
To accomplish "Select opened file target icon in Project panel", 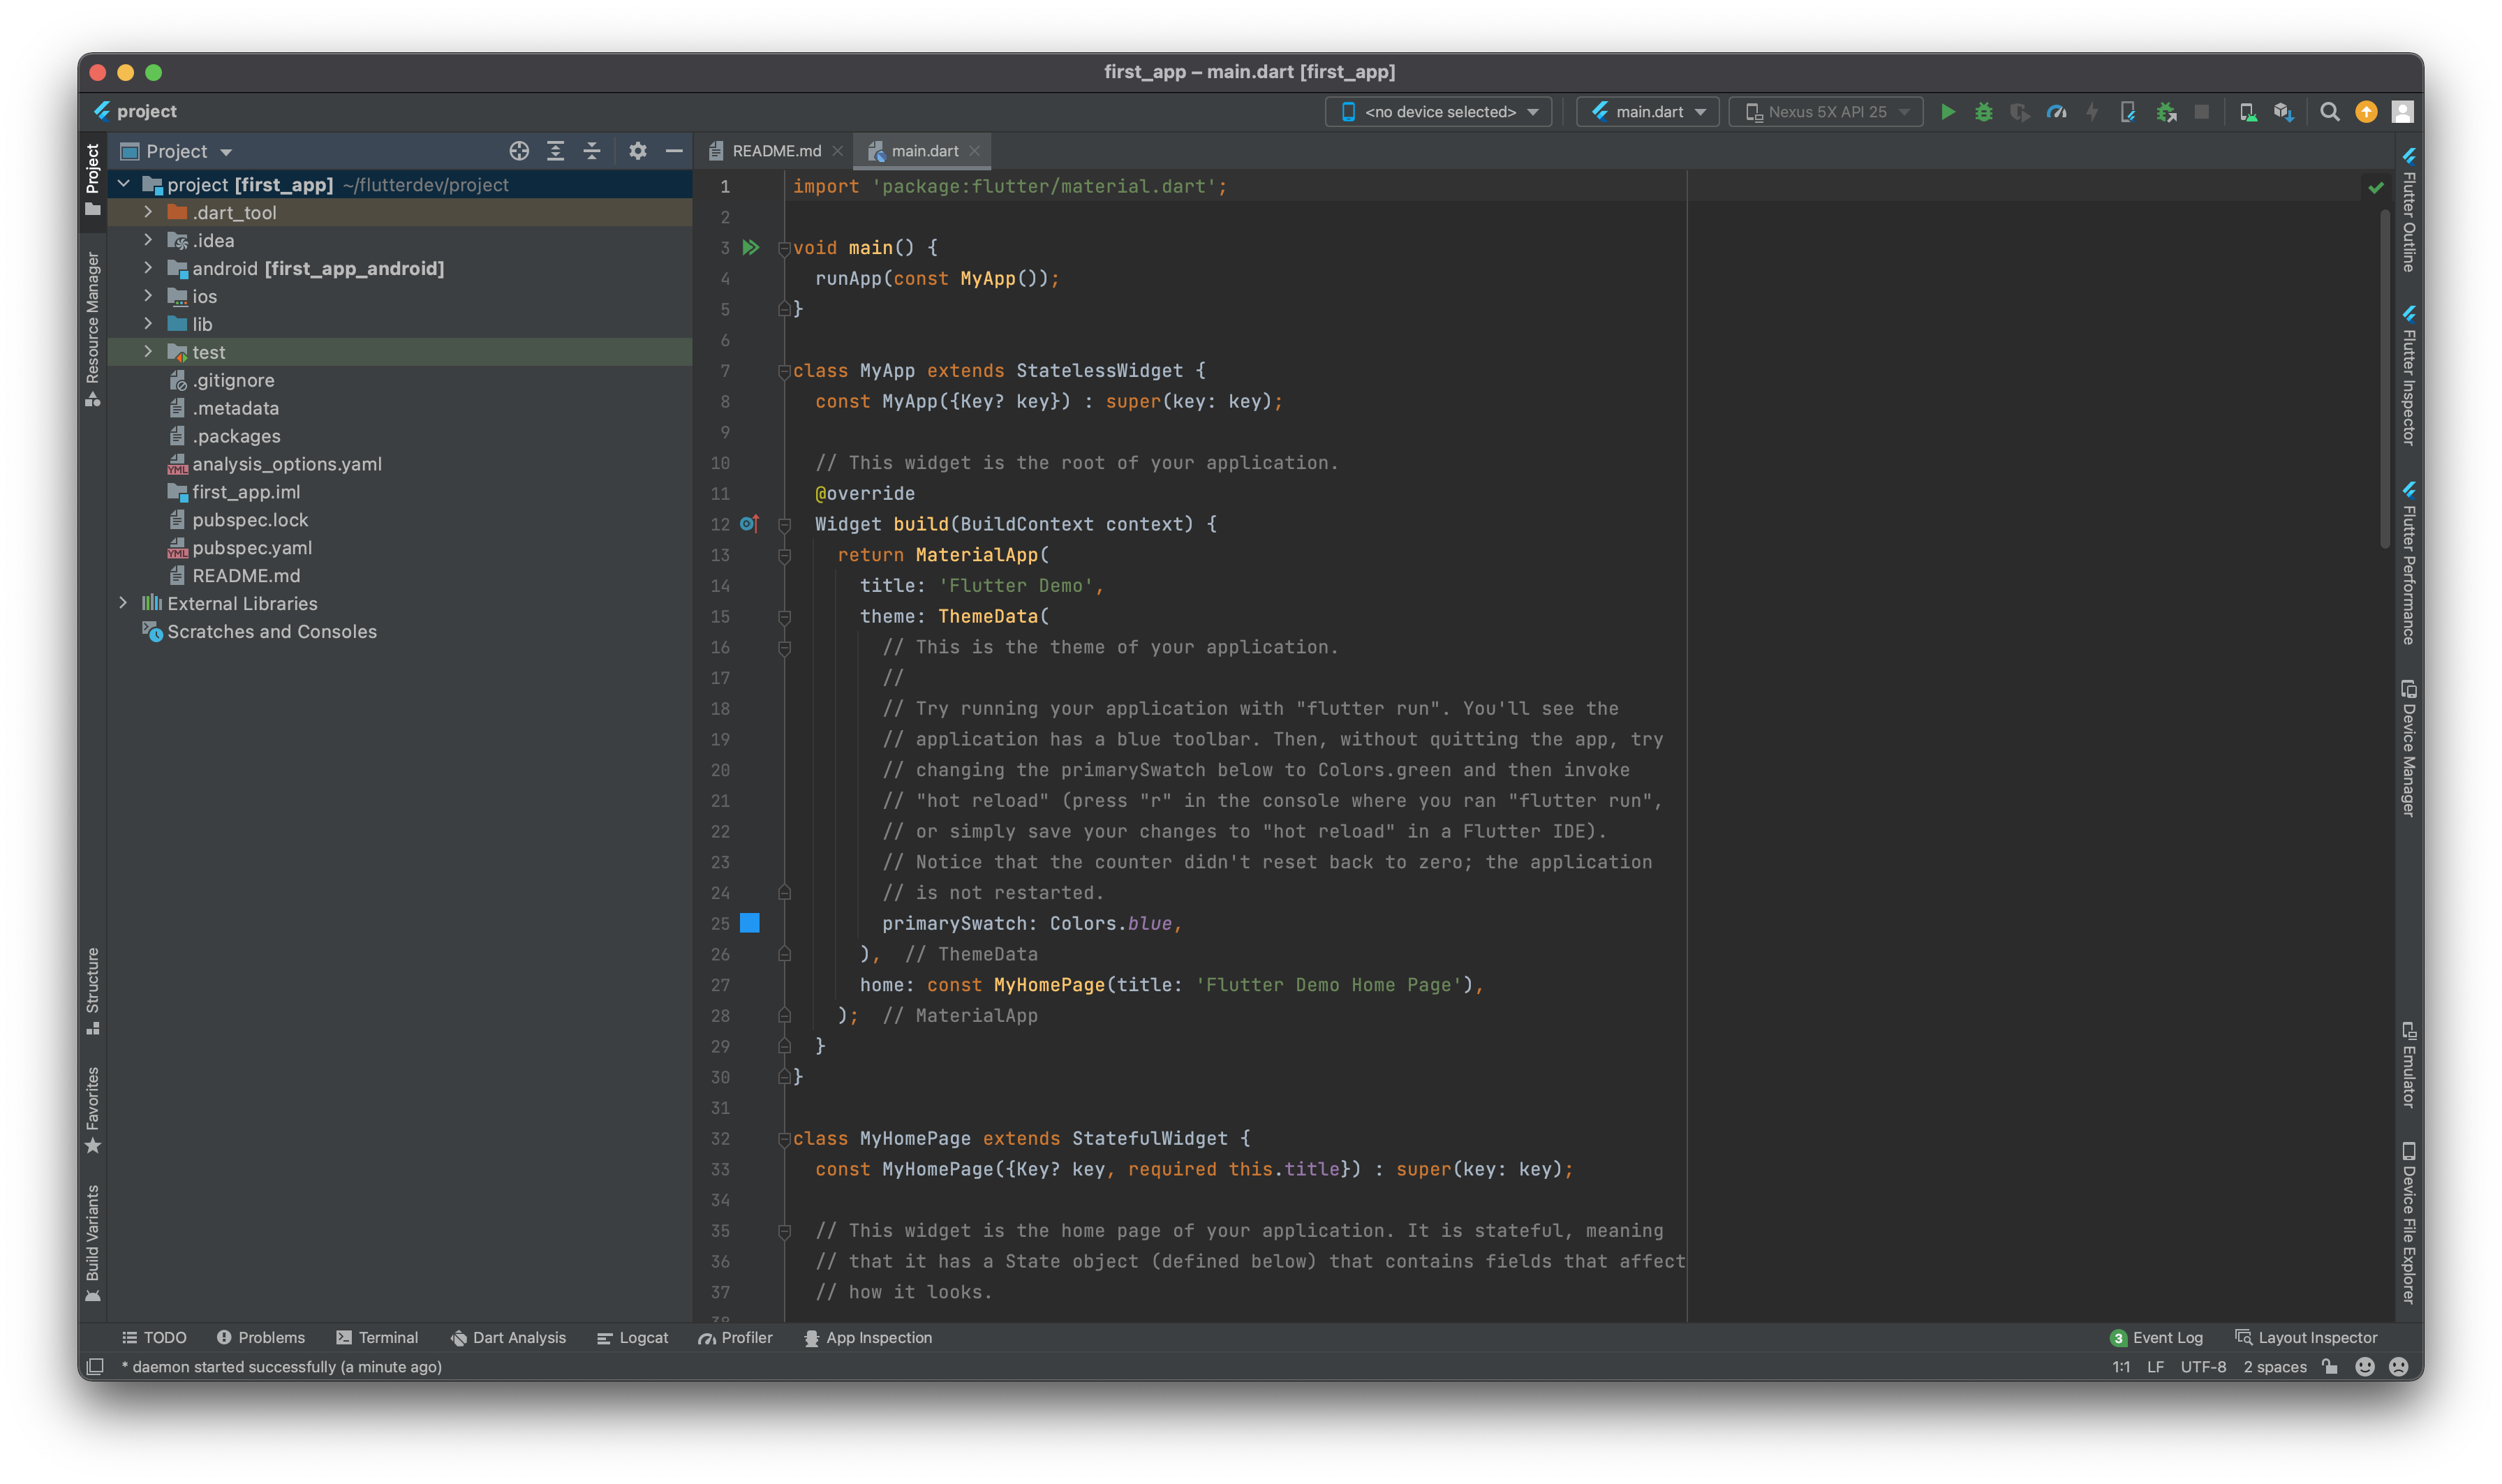I will coord(519,151).
